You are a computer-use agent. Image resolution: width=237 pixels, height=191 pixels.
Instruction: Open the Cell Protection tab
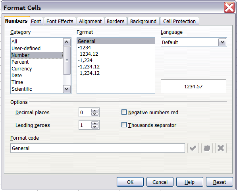click(x=179, y=21)
